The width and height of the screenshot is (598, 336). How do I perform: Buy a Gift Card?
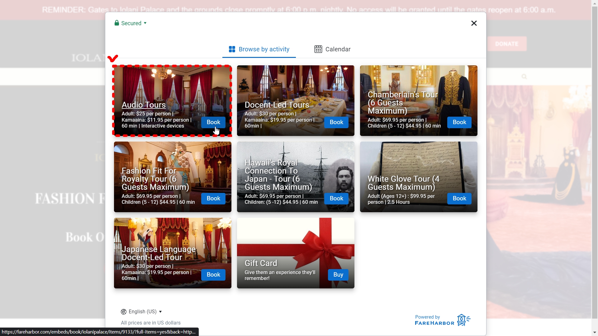coord(338,275)
